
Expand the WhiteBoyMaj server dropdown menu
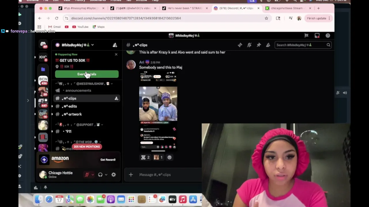[x=92, y=45]
